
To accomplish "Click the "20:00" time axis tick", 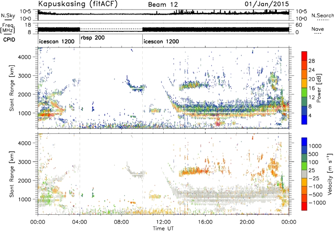I will 247,222.
